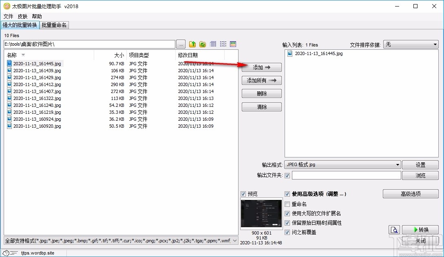
Task: Click the 添加所有 button
Action: (x=262, y=80)
